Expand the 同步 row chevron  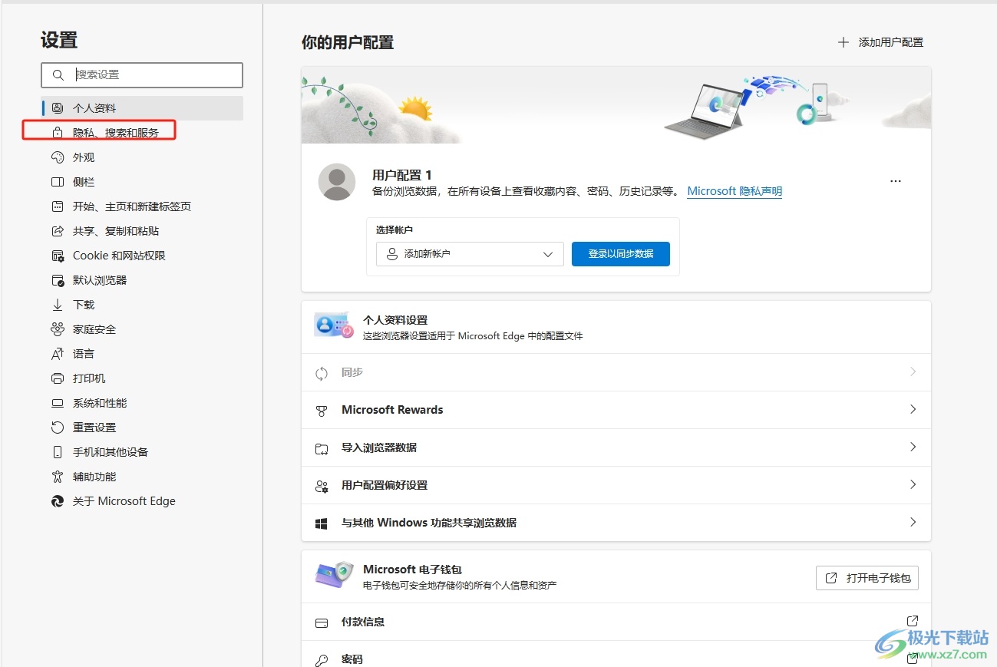click(913, 371)
